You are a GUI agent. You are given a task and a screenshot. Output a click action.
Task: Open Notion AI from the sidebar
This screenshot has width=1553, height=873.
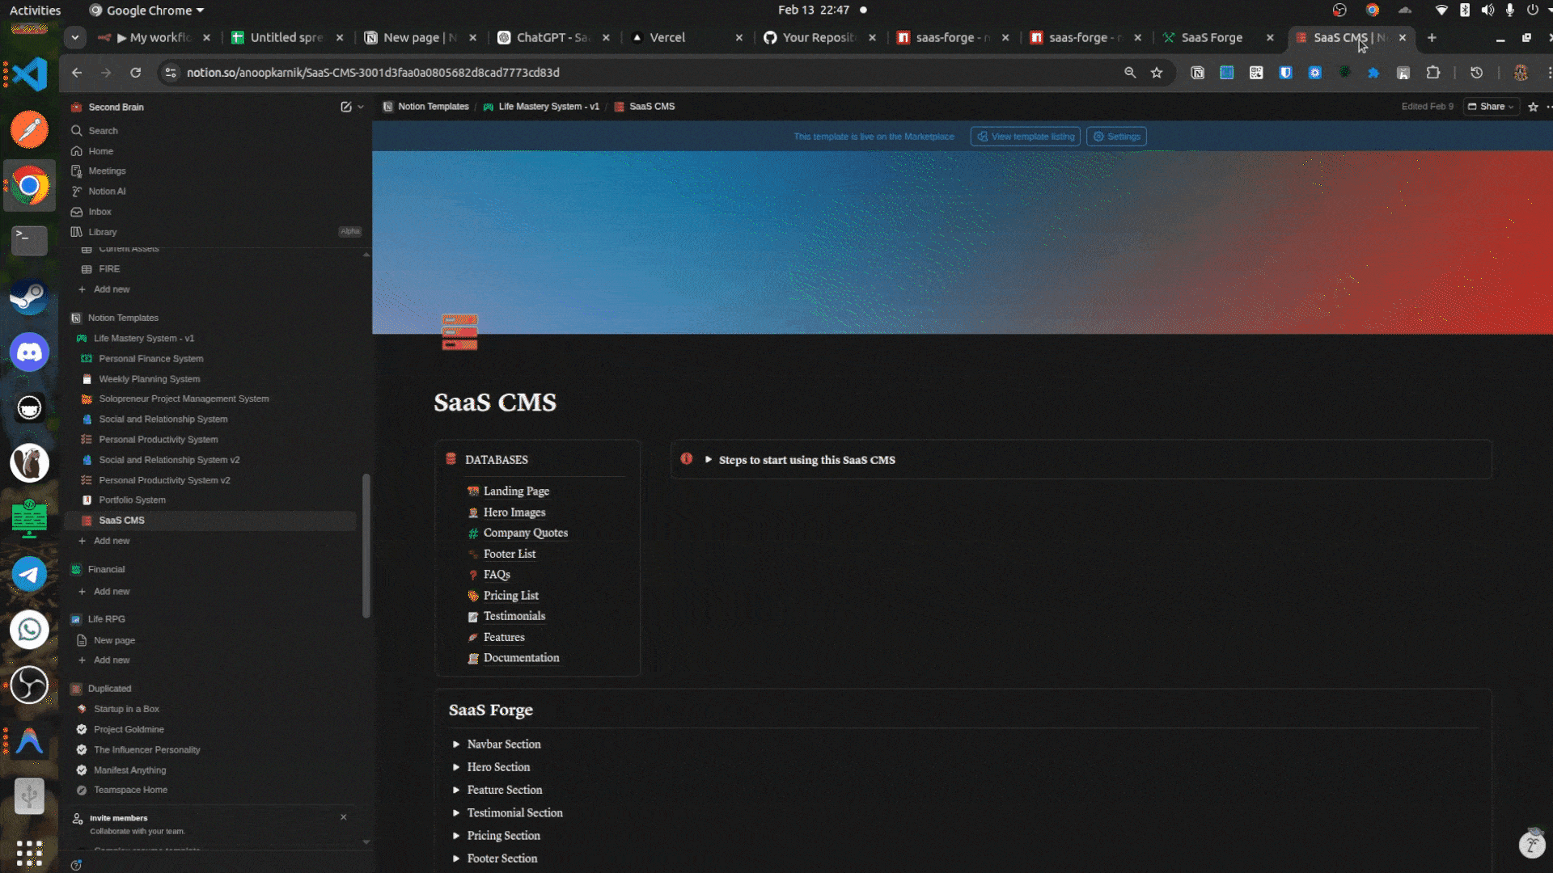(x=106, y=191)
